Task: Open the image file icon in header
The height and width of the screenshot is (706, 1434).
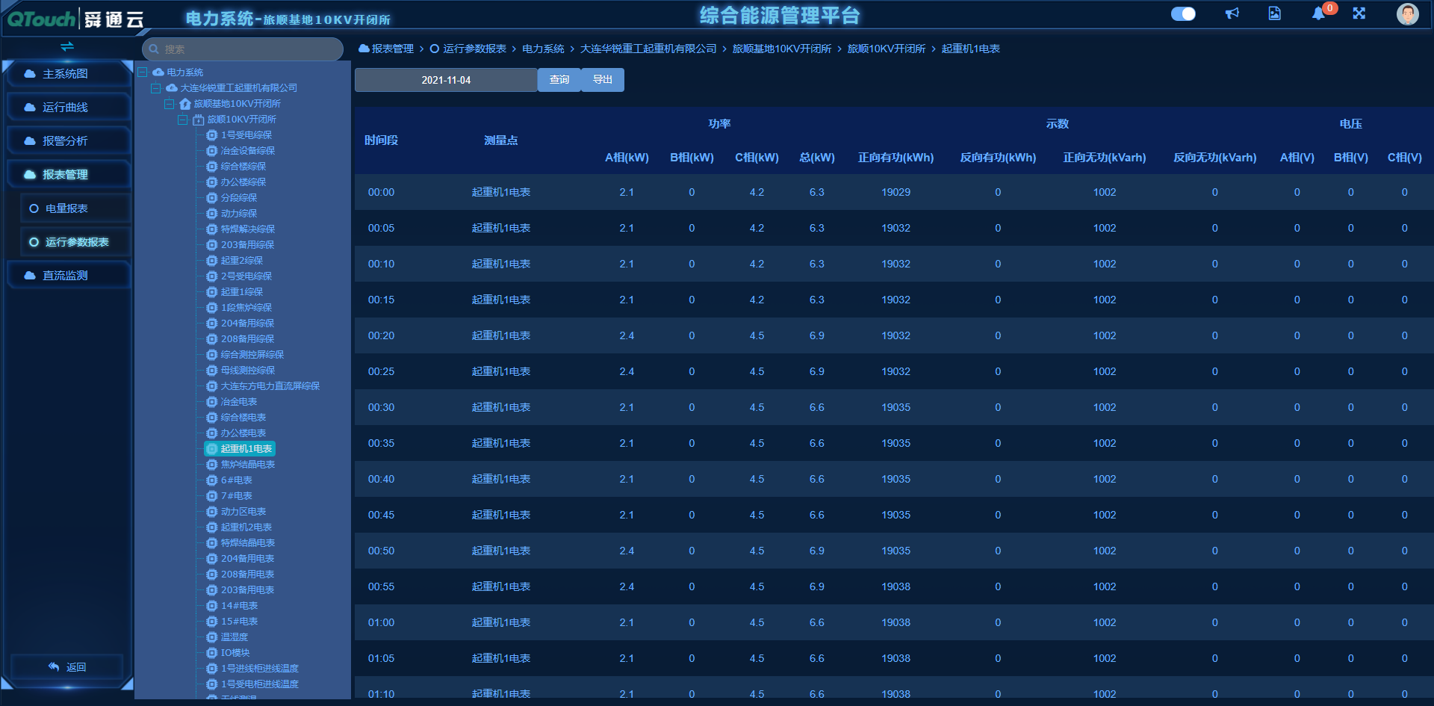Action: (x=1274, y=13)
